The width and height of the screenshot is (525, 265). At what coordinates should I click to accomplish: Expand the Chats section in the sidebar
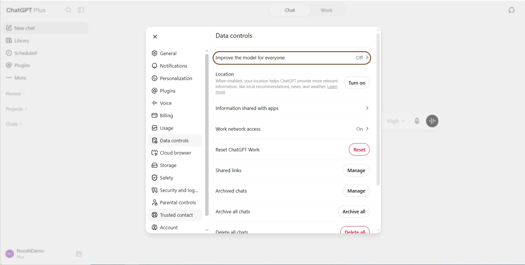click(x=14, y=124)
